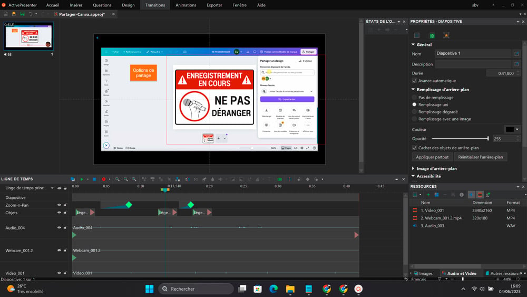Click the green caption icon in timeline toolbar
The image size is (527, 297).
pos(279,179)
